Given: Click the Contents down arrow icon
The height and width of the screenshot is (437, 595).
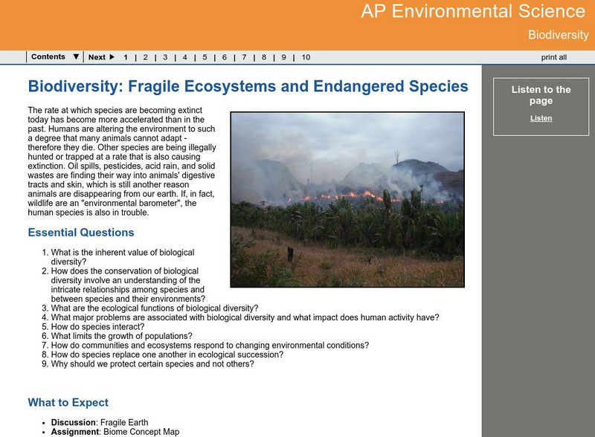Looking at the screenshot, I should 76,57.
